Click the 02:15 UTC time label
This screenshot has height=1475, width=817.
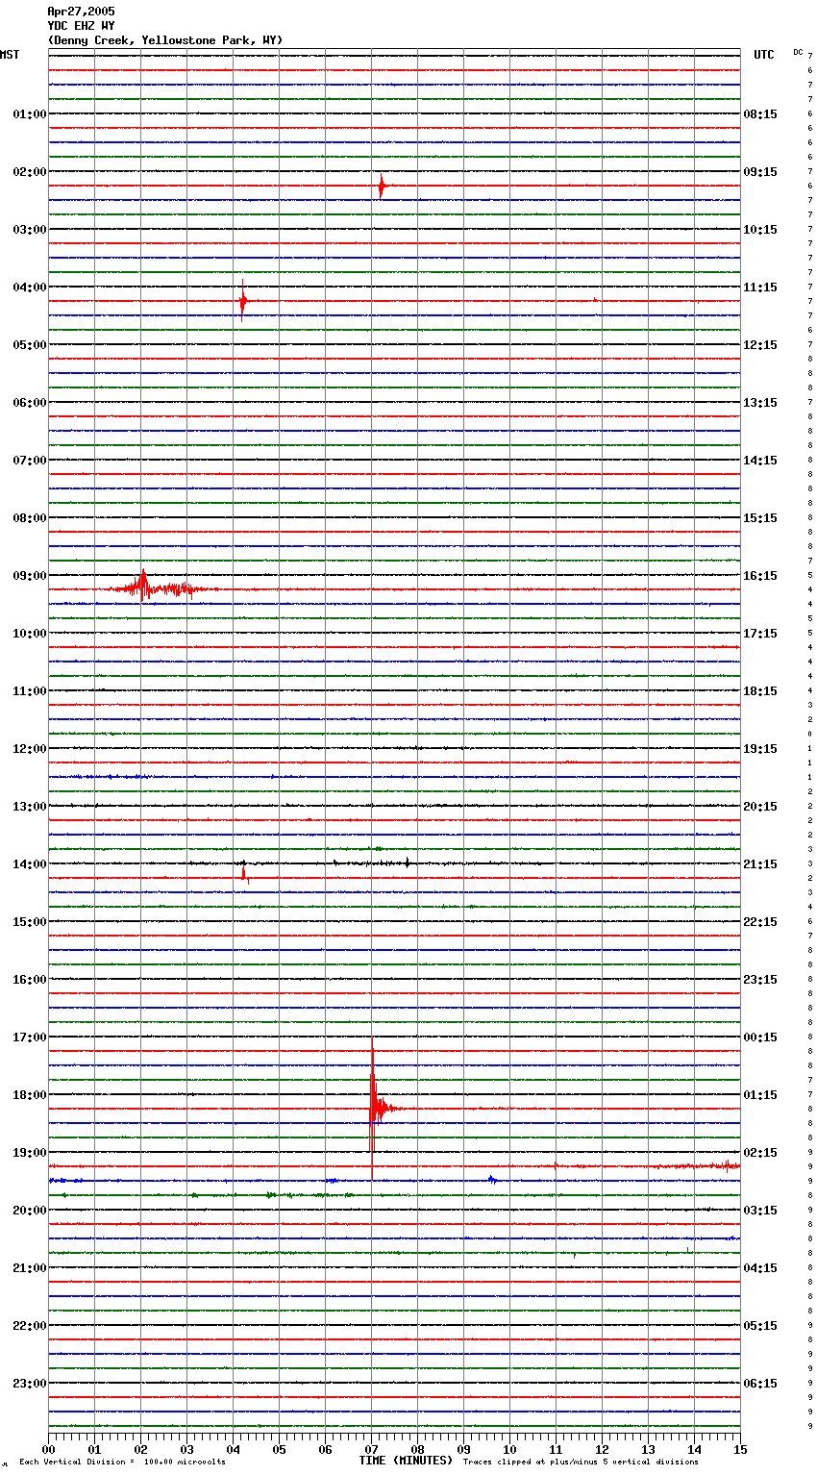click(x=760, y=1153)
